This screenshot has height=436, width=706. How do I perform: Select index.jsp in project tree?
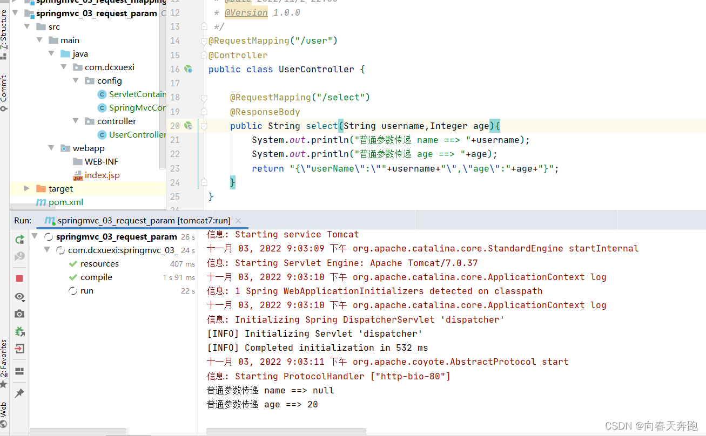102,175
